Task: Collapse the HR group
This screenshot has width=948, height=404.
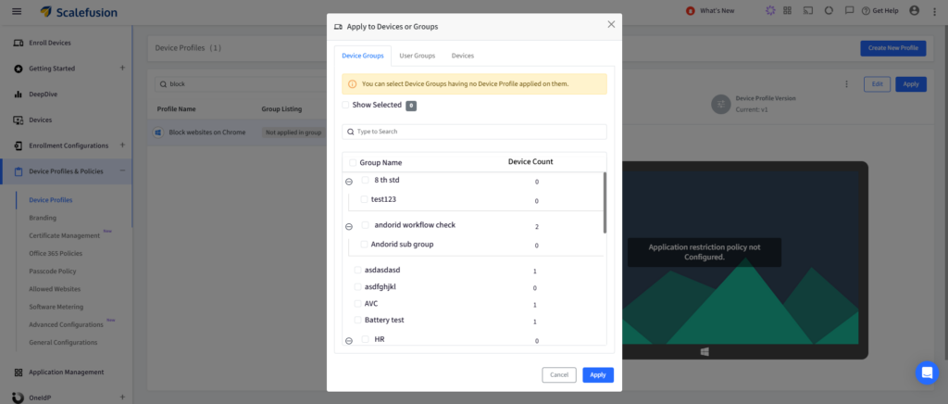Action: (349, 341)
